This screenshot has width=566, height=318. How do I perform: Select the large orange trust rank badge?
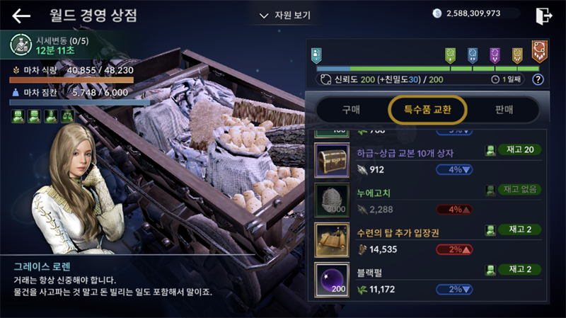click(x=539, y=51)
